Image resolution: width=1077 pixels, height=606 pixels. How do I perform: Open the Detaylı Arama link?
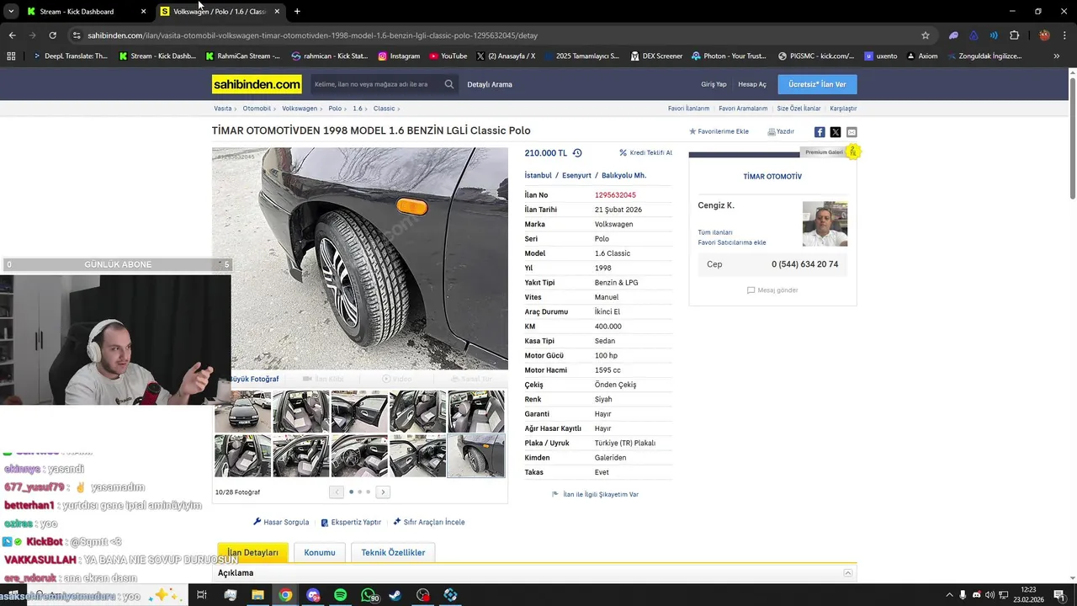tap(490, 84)
